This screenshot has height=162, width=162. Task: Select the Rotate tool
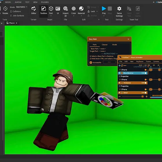click(x=5, y=10)
